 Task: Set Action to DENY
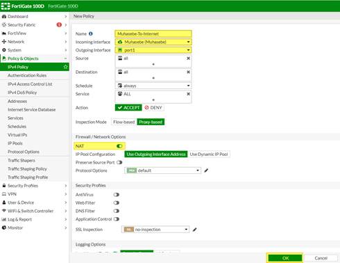coord(153,108)
